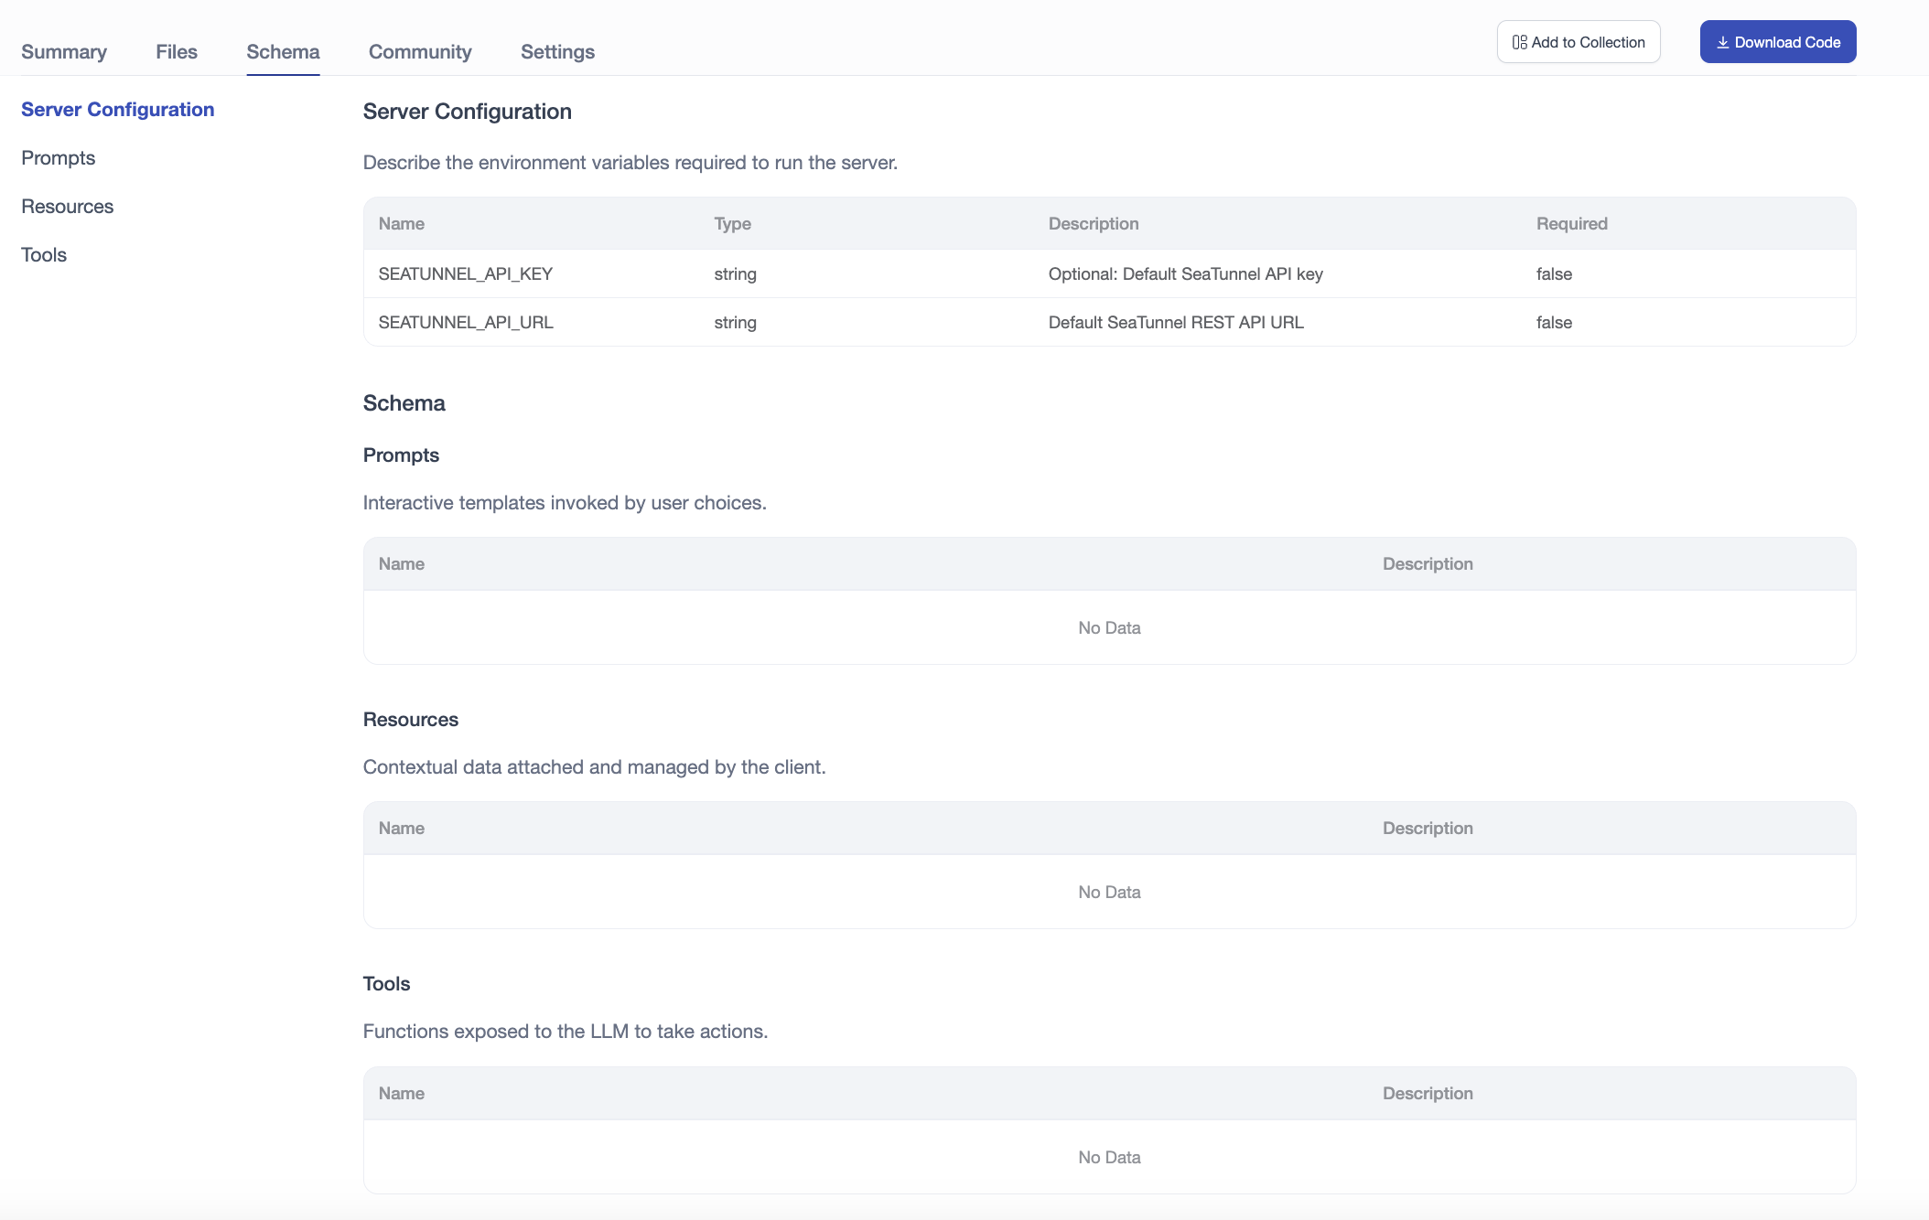Click the Resources table Description header
1929x1220 pixels.
(x=1427, y=828)
